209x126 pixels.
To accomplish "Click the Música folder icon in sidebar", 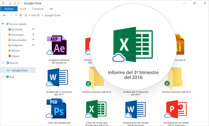I will coord(9,50).
